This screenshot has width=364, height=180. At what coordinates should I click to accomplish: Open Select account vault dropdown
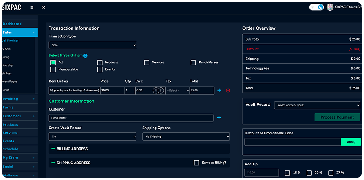(317, 105)
